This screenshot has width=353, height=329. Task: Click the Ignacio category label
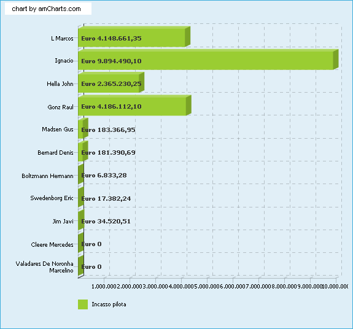(x=64, y=61)
